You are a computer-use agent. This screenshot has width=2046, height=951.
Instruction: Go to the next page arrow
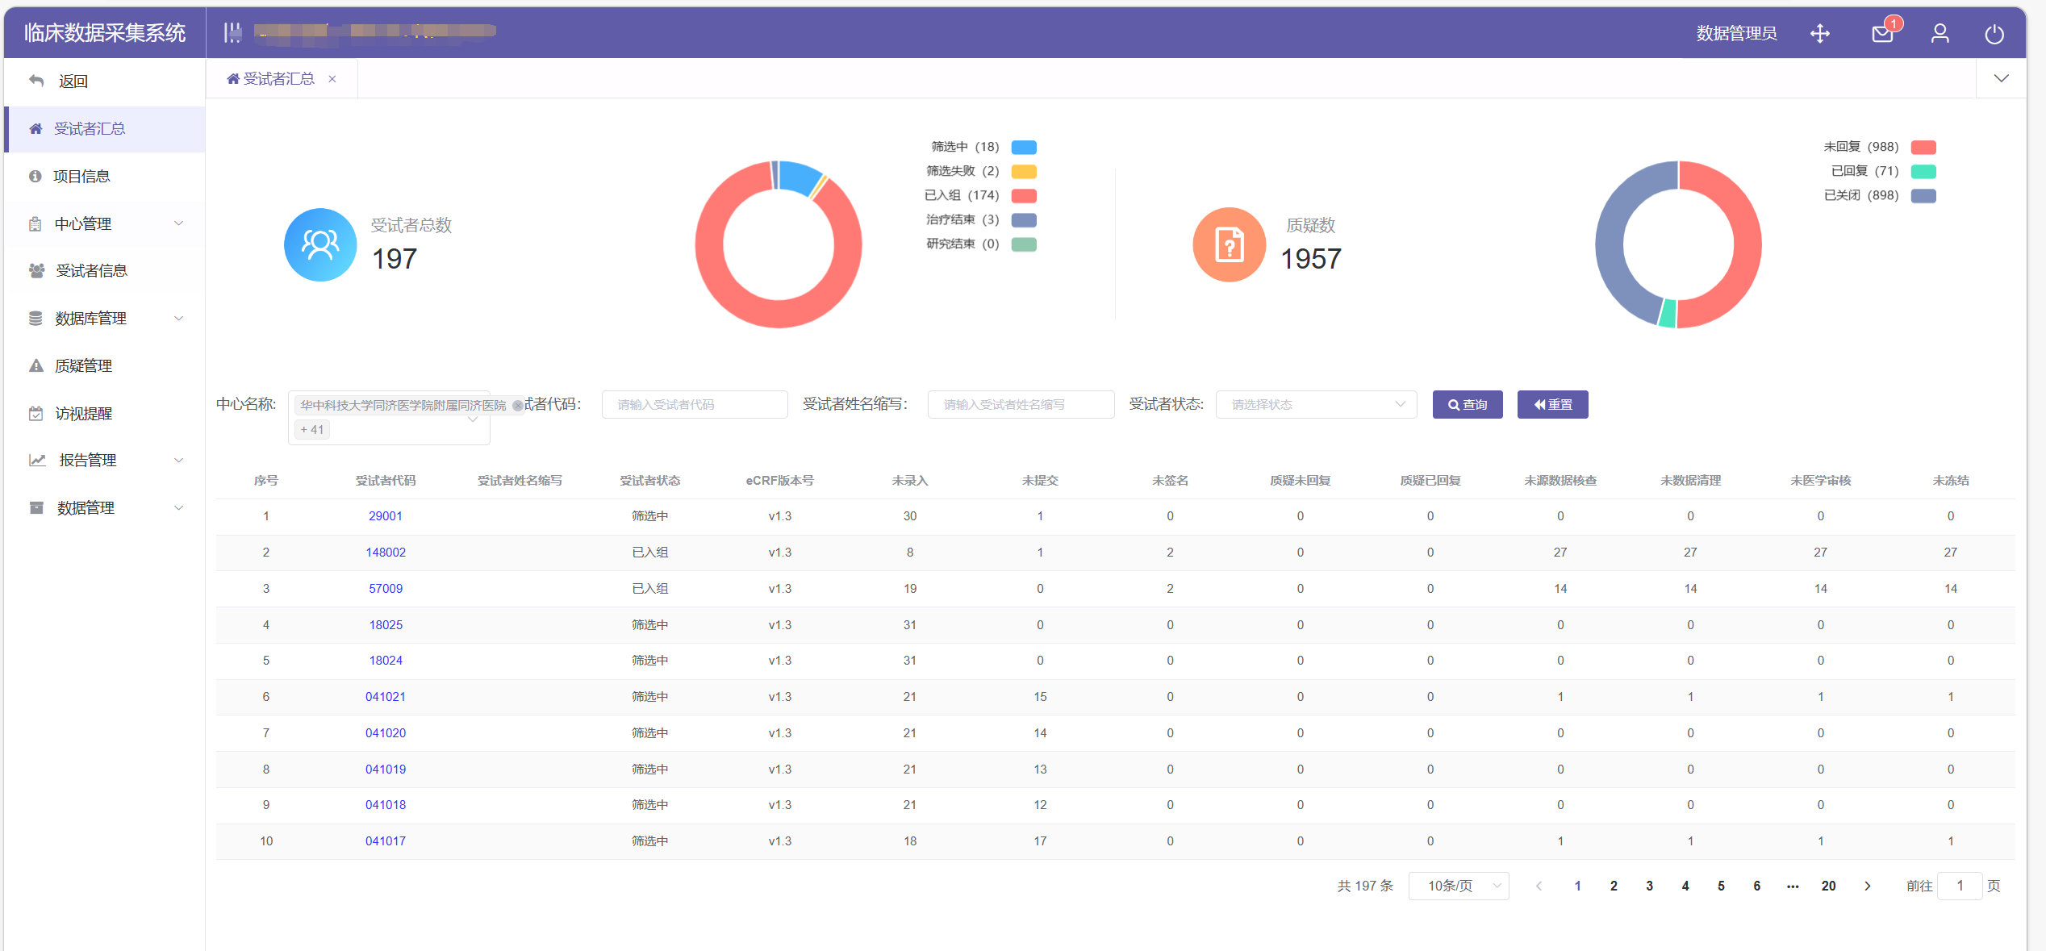coord(1867,886)
